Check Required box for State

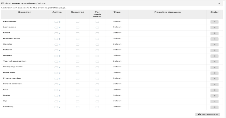pos(77,96)
